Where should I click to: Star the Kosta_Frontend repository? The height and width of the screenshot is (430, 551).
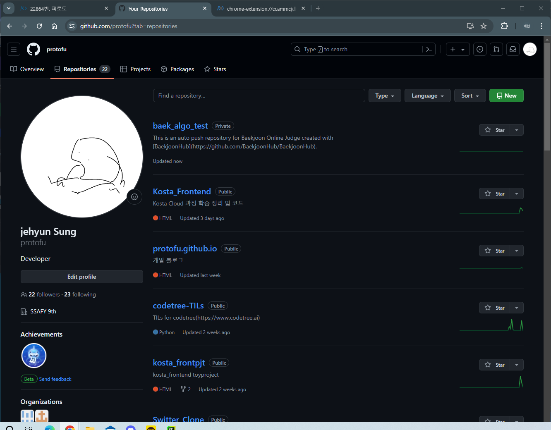pos(495,193)
